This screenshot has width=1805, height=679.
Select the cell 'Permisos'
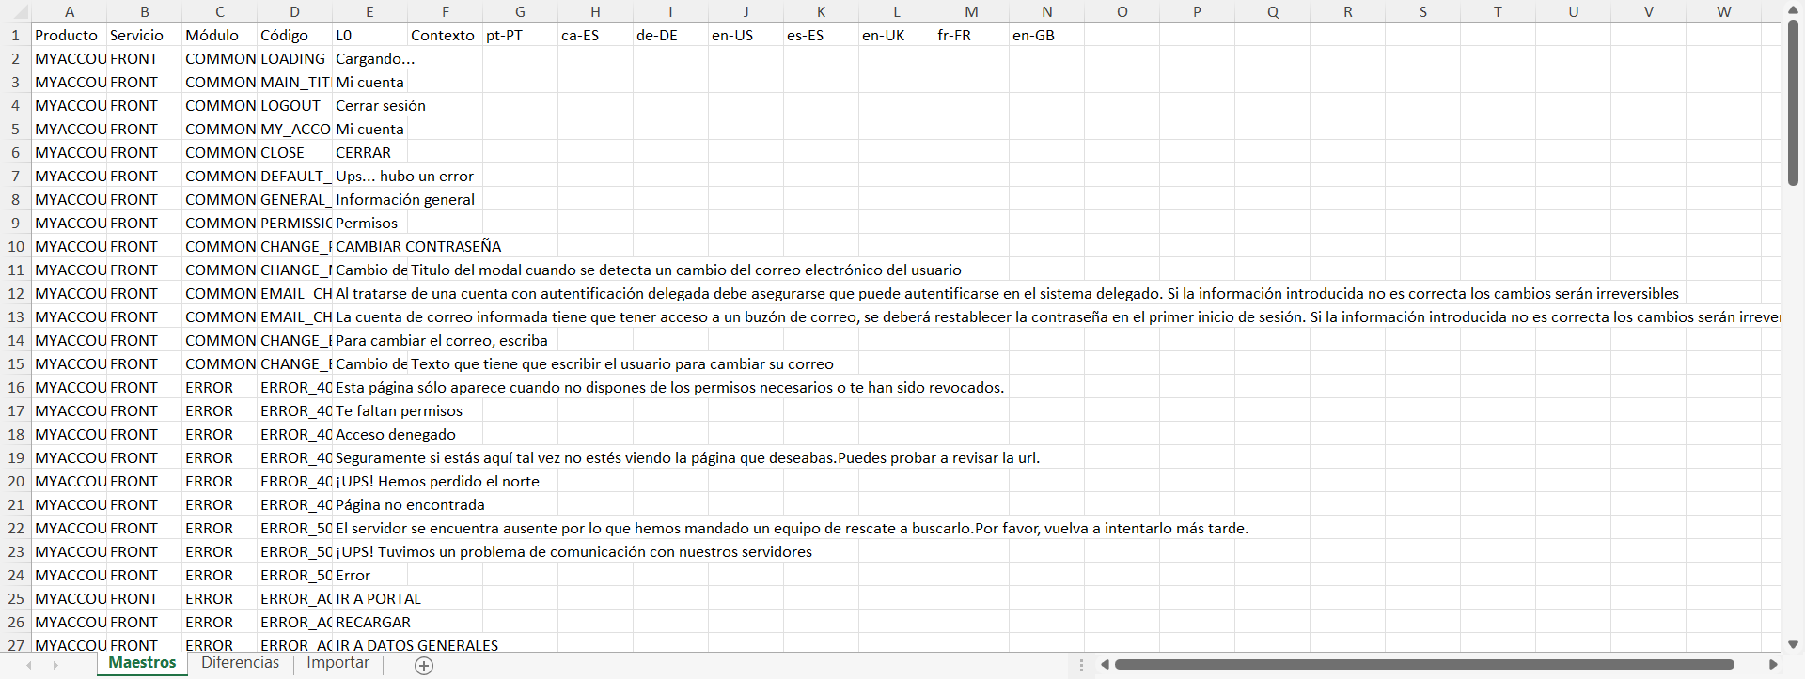[370, 223]
